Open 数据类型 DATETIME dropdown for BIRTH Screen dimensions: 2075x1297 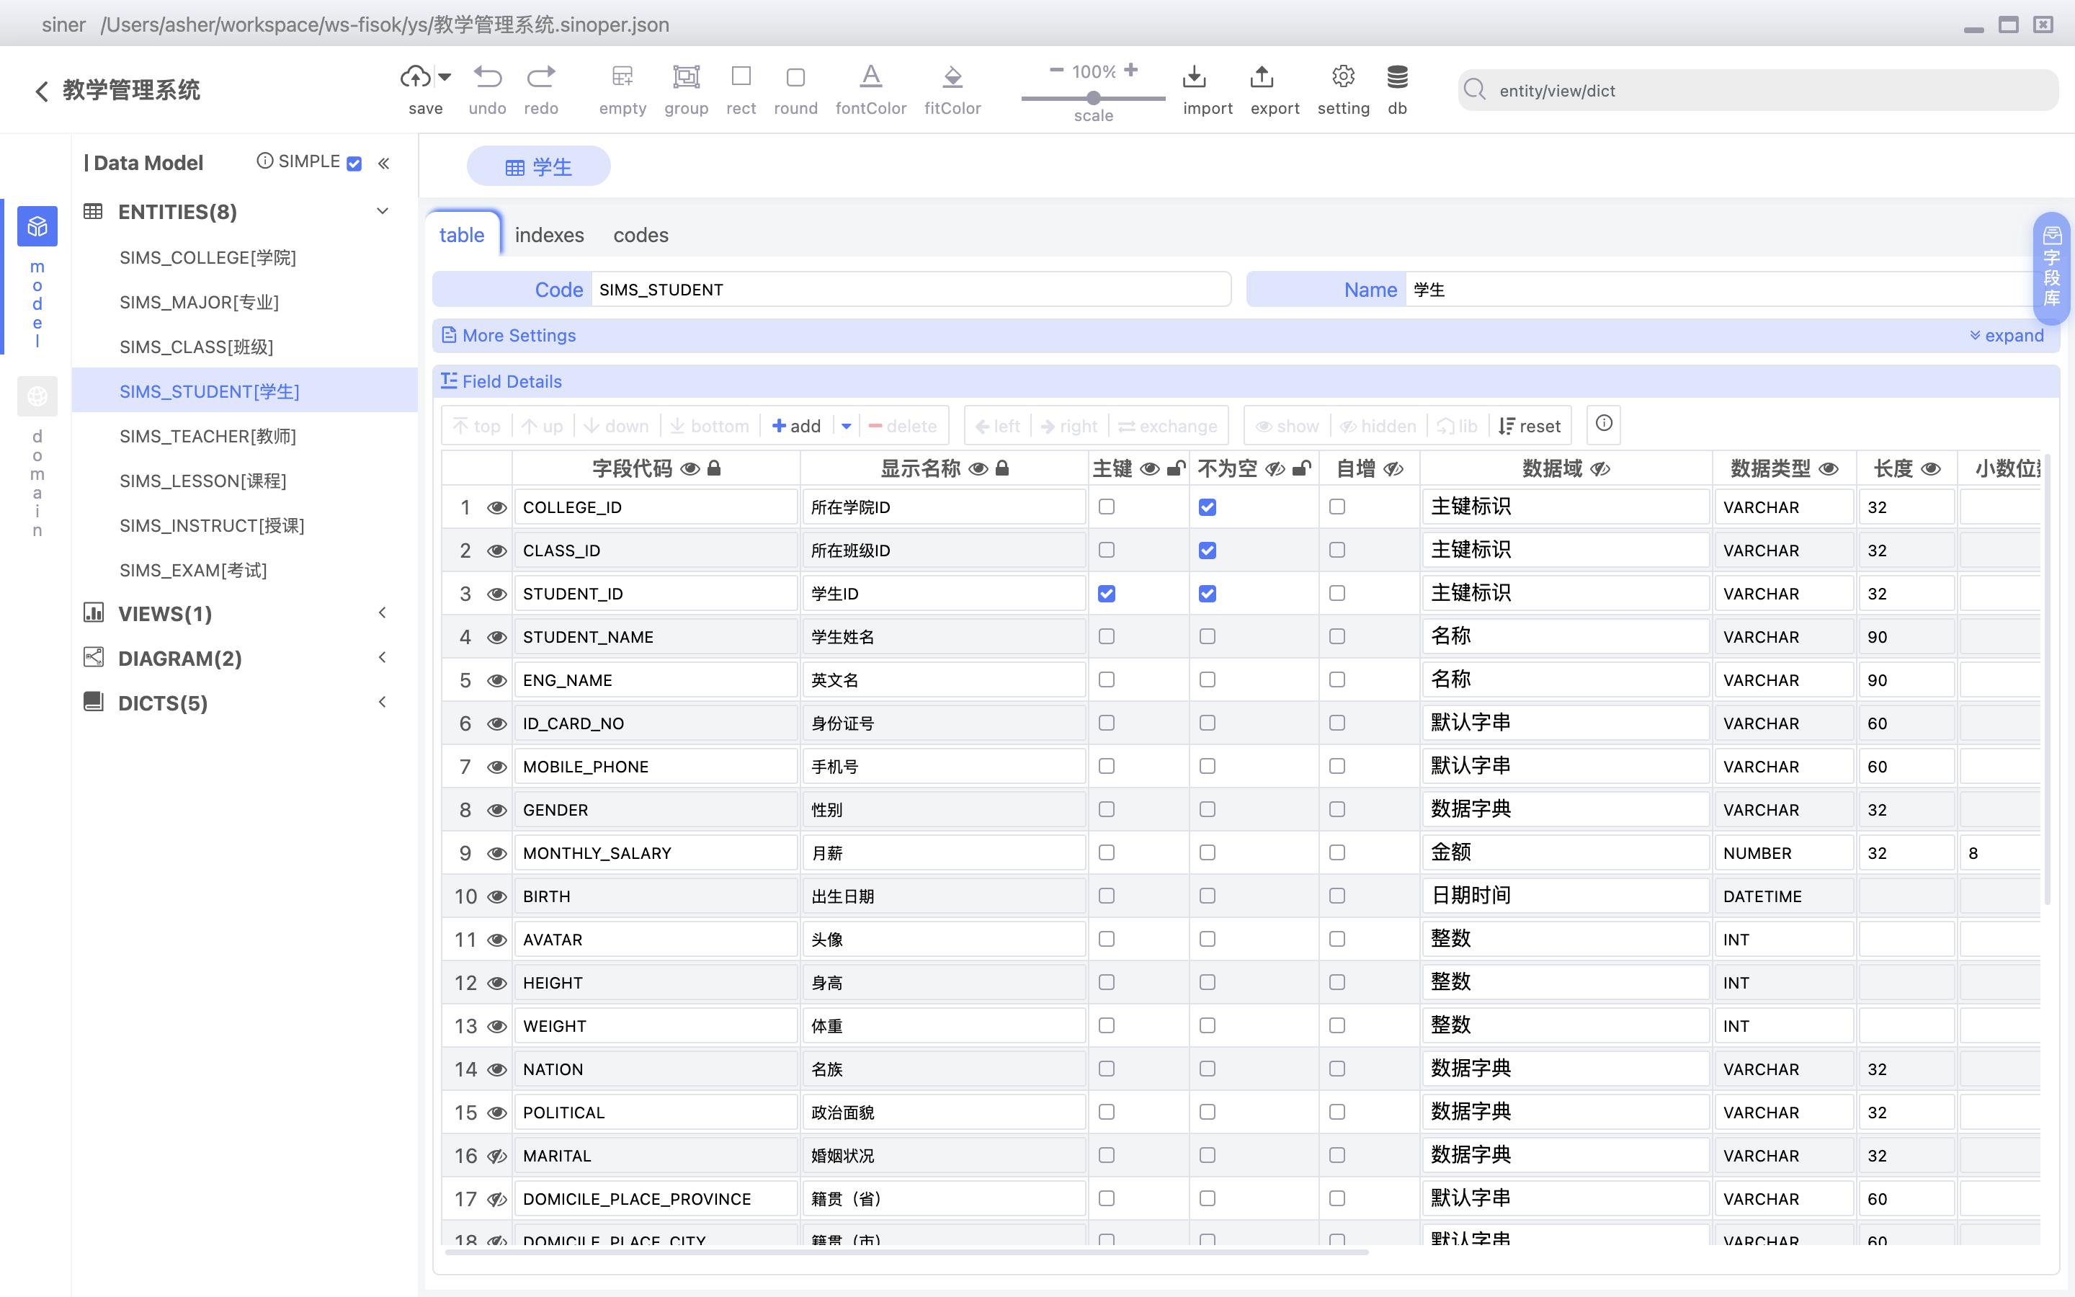1783,896
